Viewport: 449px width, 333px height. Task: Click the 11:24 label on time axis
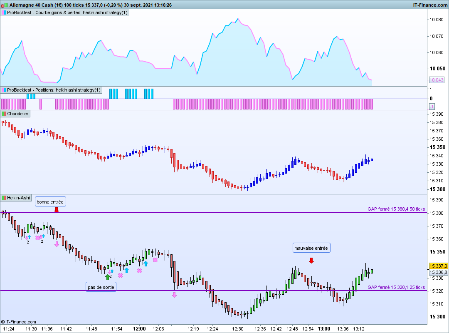point(9,329)
